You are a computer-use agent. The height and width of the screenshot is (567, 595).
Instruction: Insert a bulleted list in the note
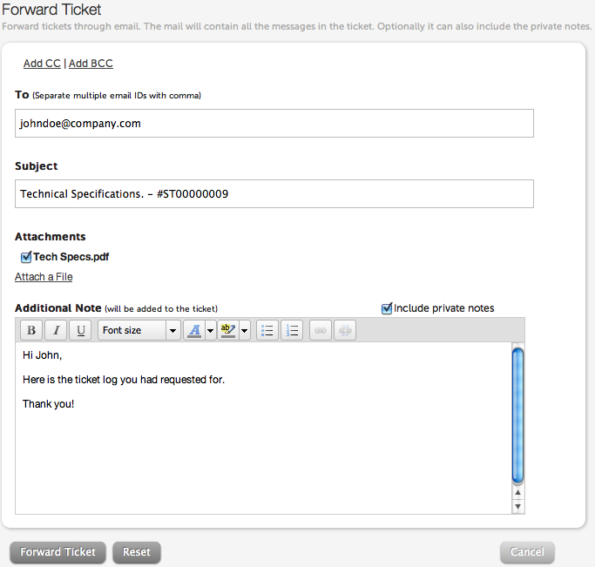click(267, 331)
